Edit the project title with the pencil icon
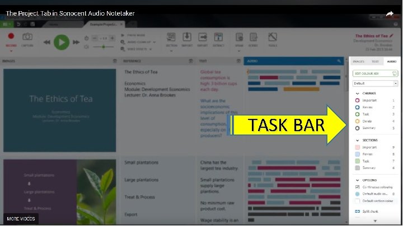Viewport: 403px width, 226px height. 391,36
